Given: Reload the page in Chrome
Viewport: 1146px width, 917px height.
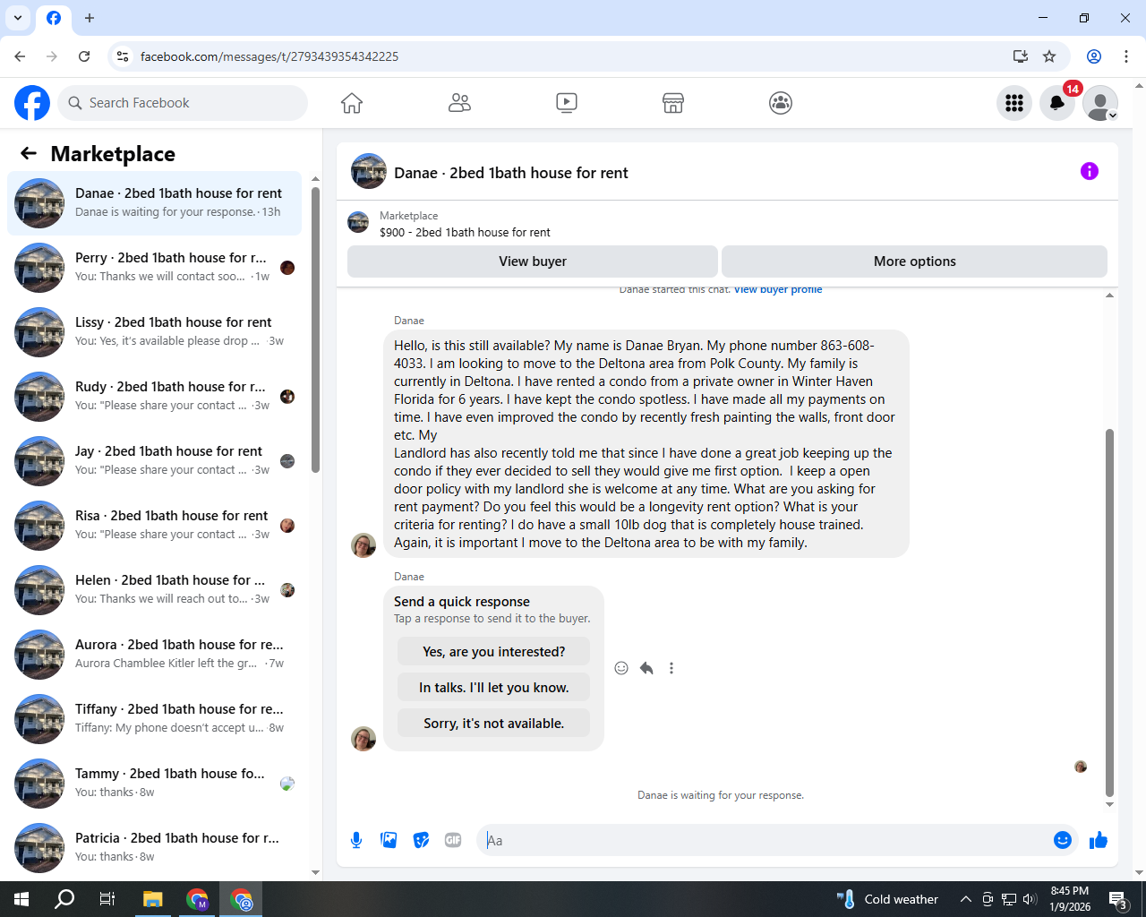Looking at the screenshot, I should click(x=84, y=56).
